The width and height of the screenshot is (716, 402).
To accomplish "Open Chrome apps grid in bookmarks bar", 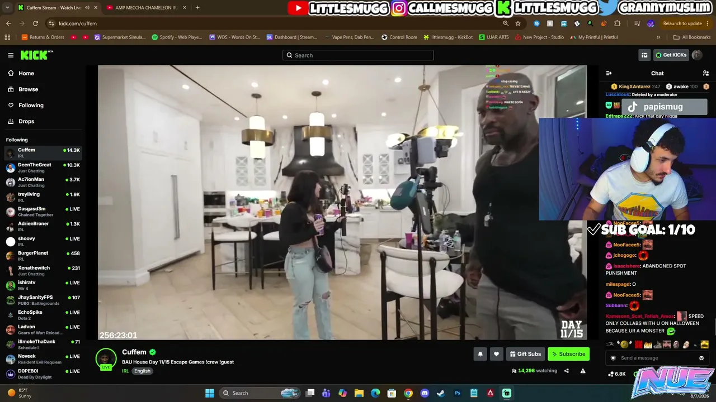I will 7,37.
